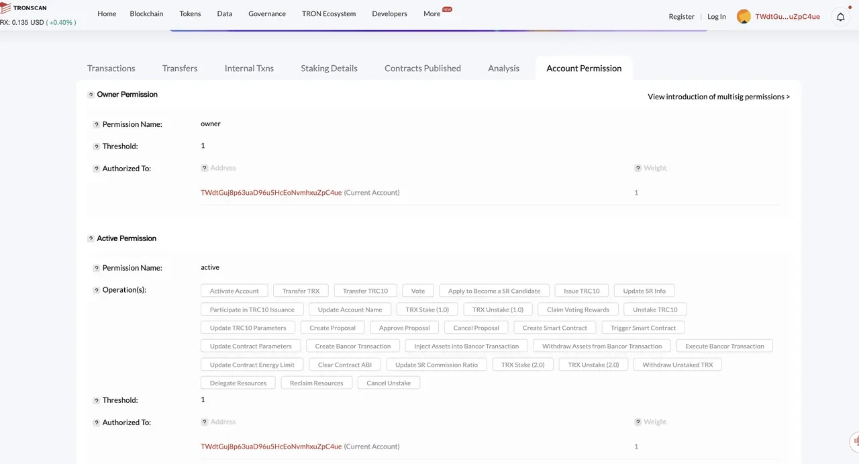859x464 pixels.
Task: Click the Update SR Info tag
Action: pos(644,291)
